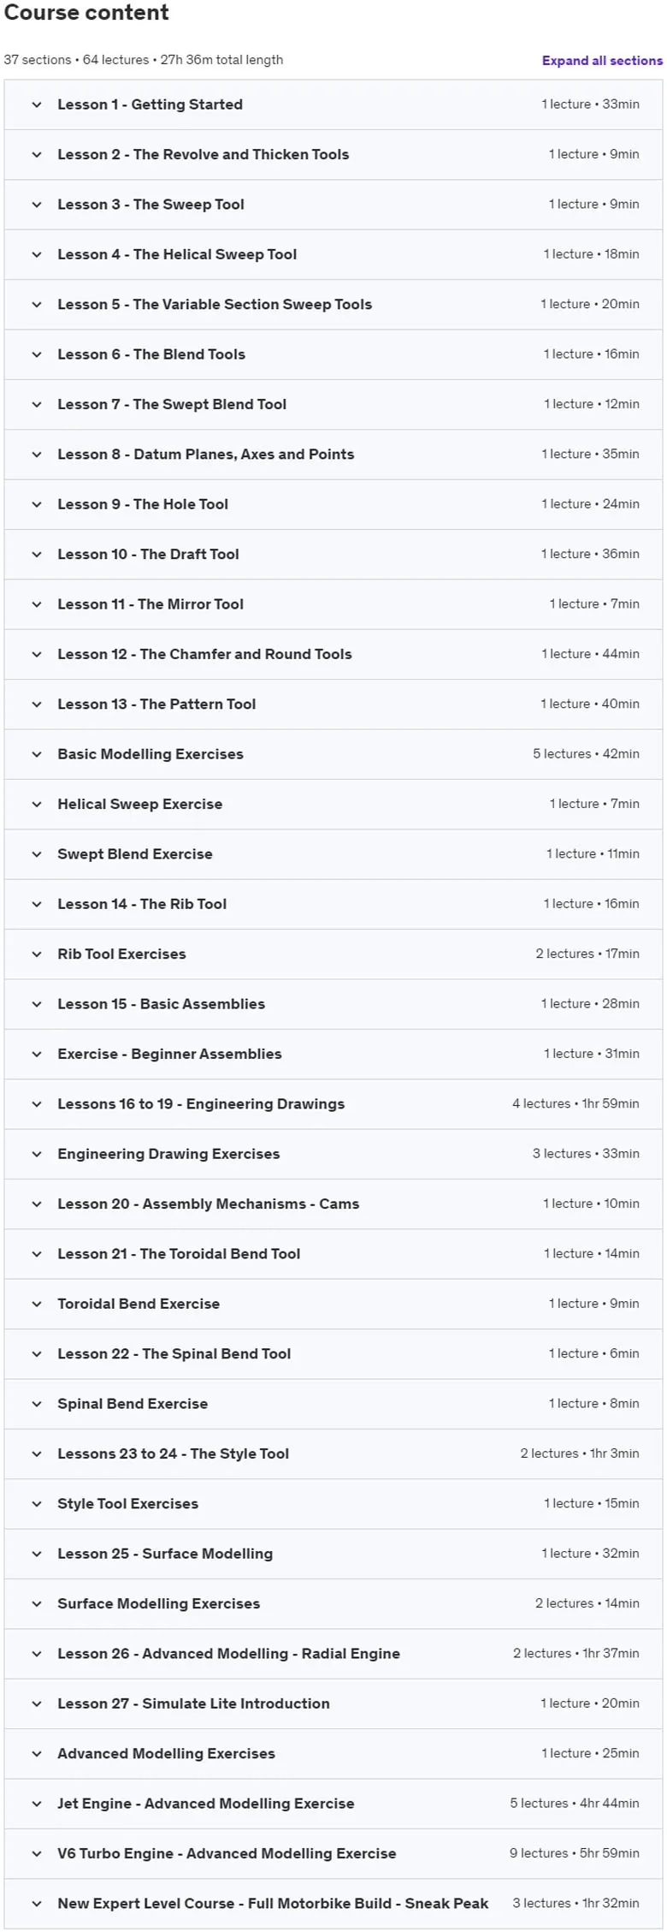Click chevron icon for Lesson 13 Pattern Tool
Image resolution: width=667 pixels, height=1932 pixels.
(x=37, y=704)
